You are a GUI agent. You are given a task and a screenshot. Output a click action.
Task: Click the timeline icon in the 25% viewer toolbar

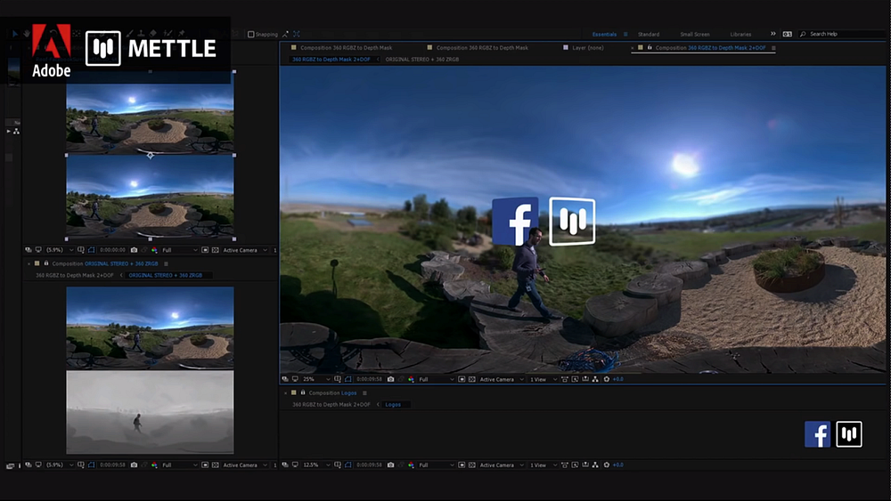click(x=585, y=379)
